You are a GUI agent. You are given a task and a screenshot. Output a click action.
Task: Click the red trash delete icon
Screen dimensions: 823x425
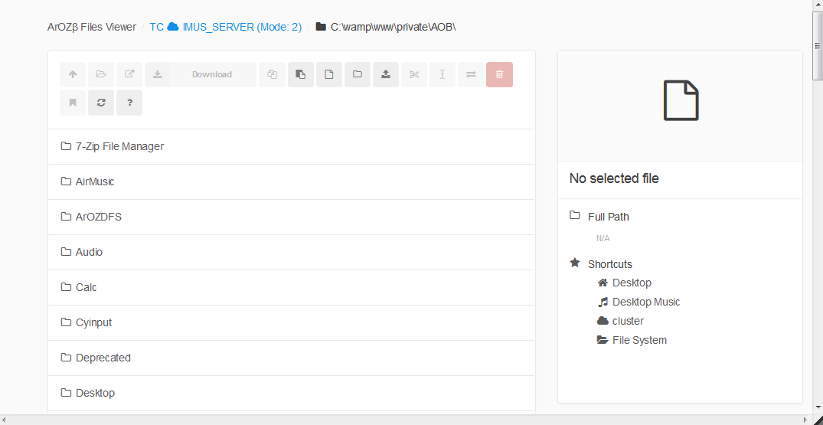(499, 74)
